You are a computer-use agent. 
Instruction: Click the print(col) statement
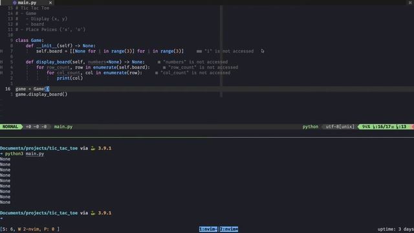(x=70, y=78)
